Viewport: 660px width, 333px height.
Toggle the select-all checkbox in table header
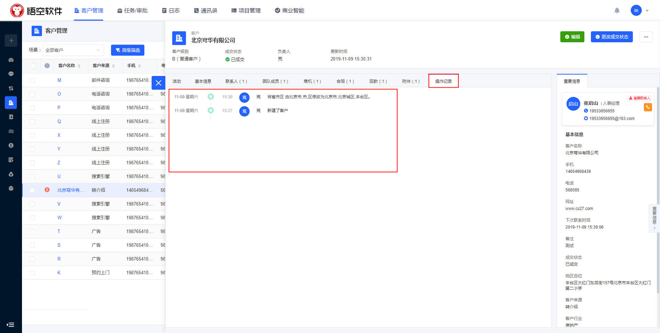click(x=33, y=66)
